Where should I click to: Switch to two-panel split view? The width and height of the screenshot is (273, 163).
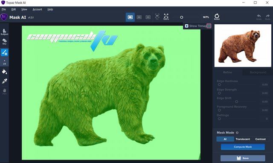click(x=139, y=17)
